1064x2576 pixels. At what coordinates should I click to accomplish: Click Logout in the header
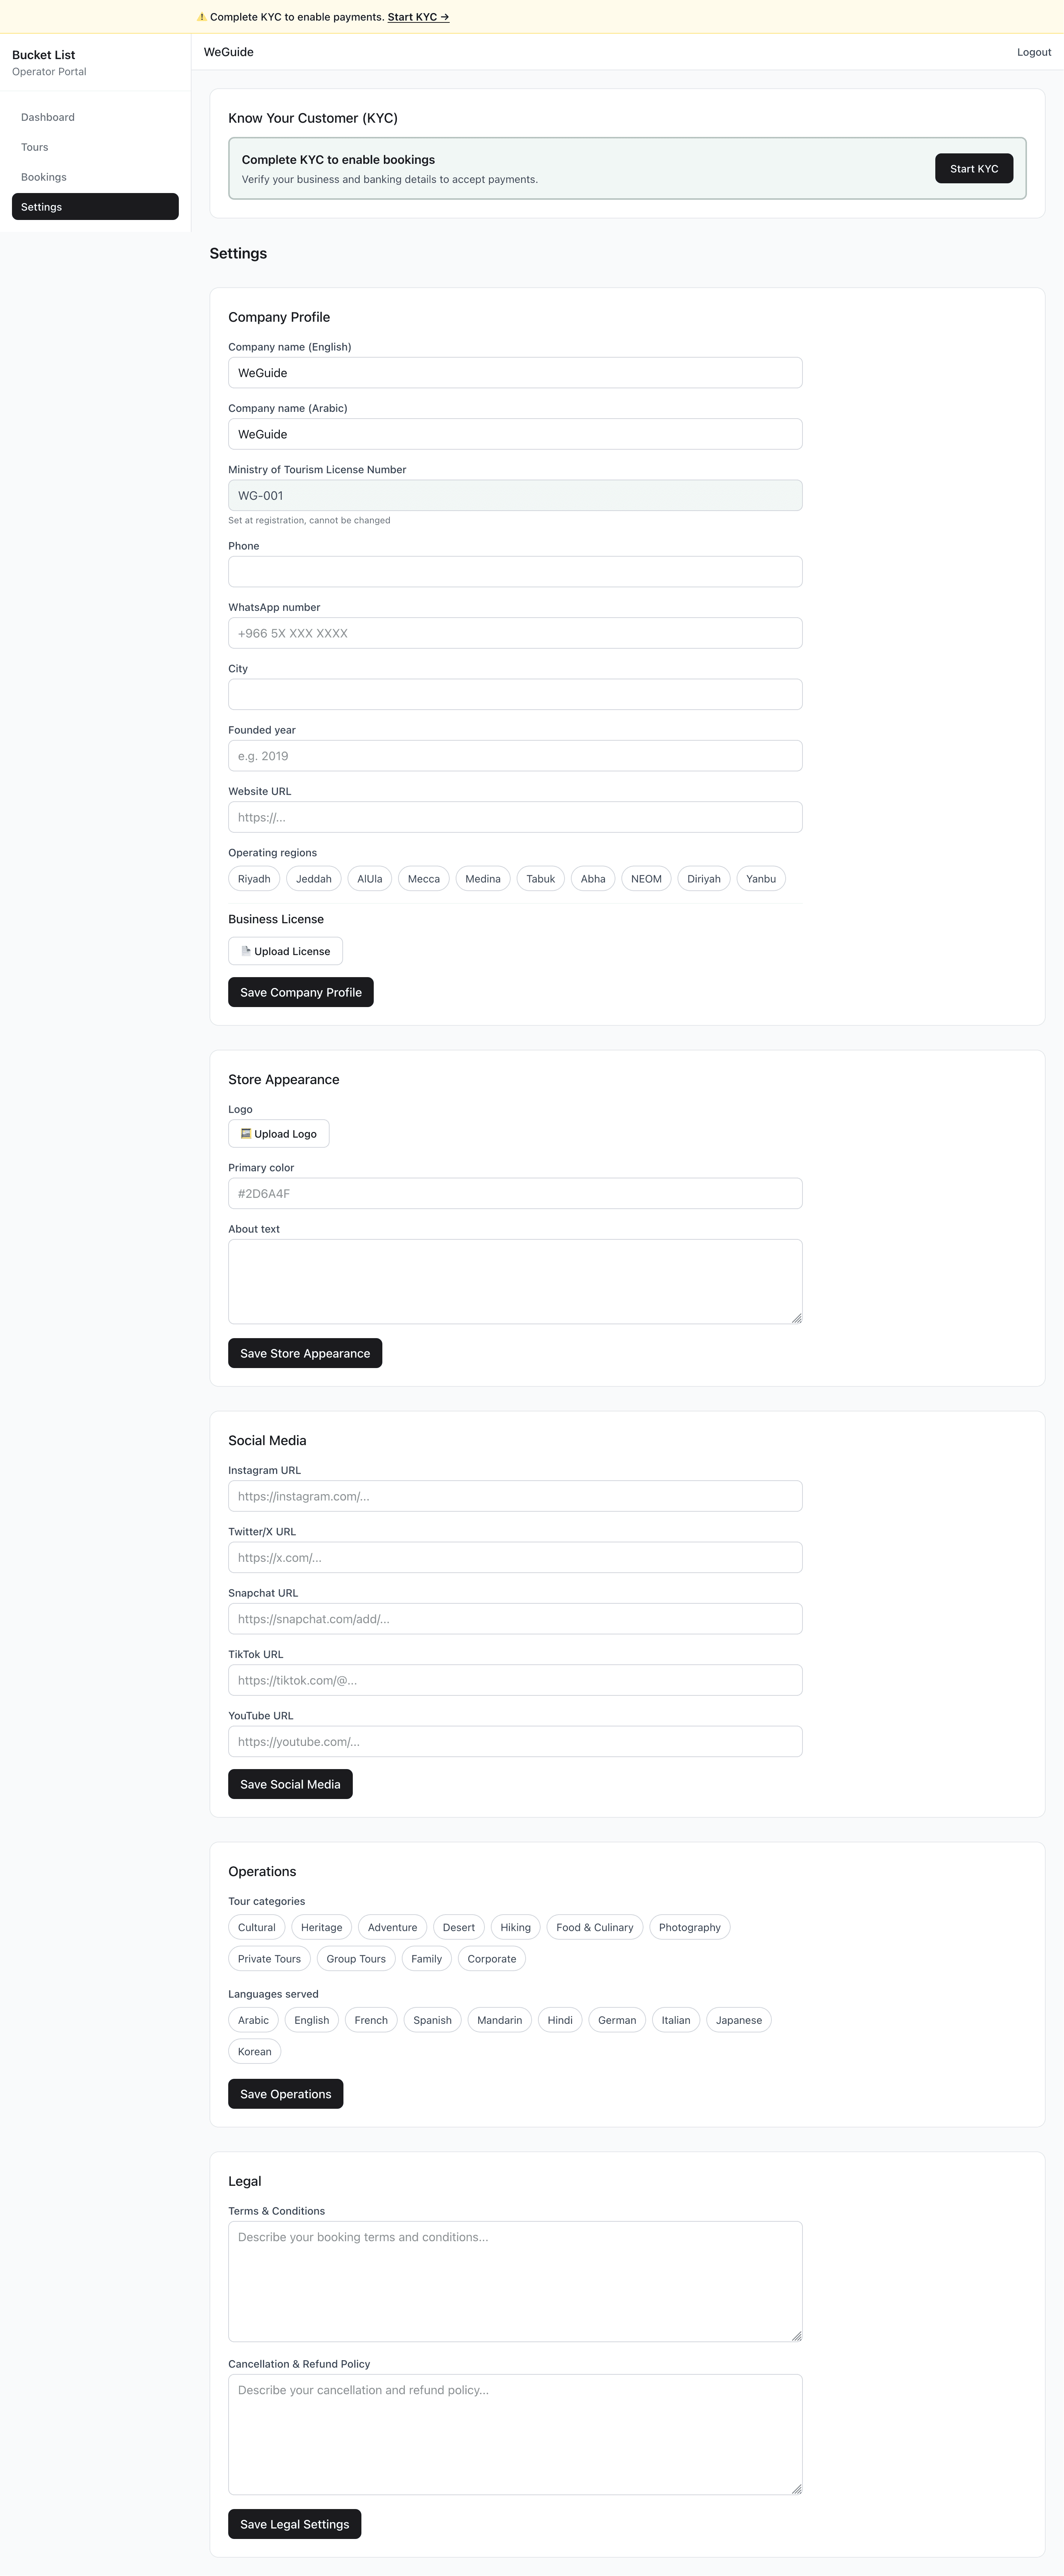point(1034,52)
